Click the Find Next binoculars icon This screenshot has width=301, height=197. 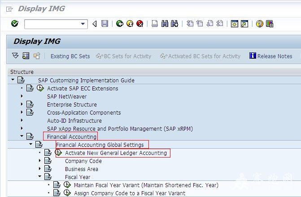click(x=174, y=24)
